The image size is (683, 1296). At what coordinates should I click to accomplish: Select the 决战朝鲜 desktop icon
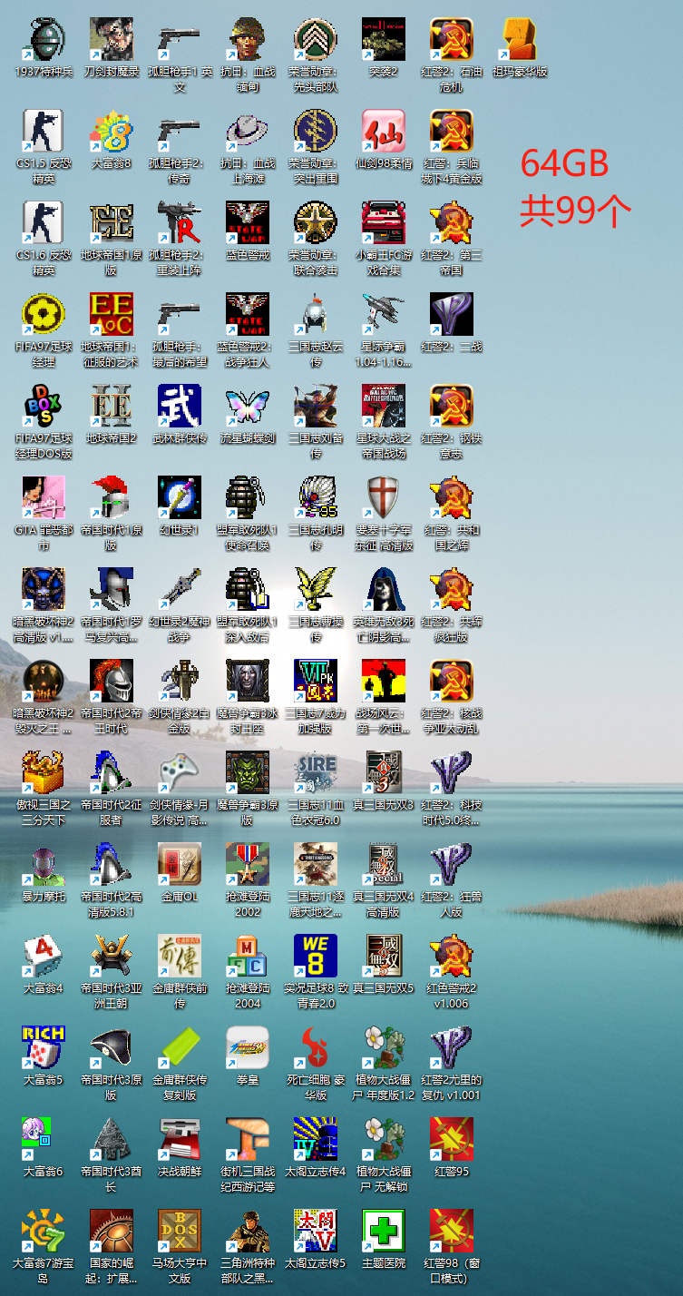tap(180, 1140)
